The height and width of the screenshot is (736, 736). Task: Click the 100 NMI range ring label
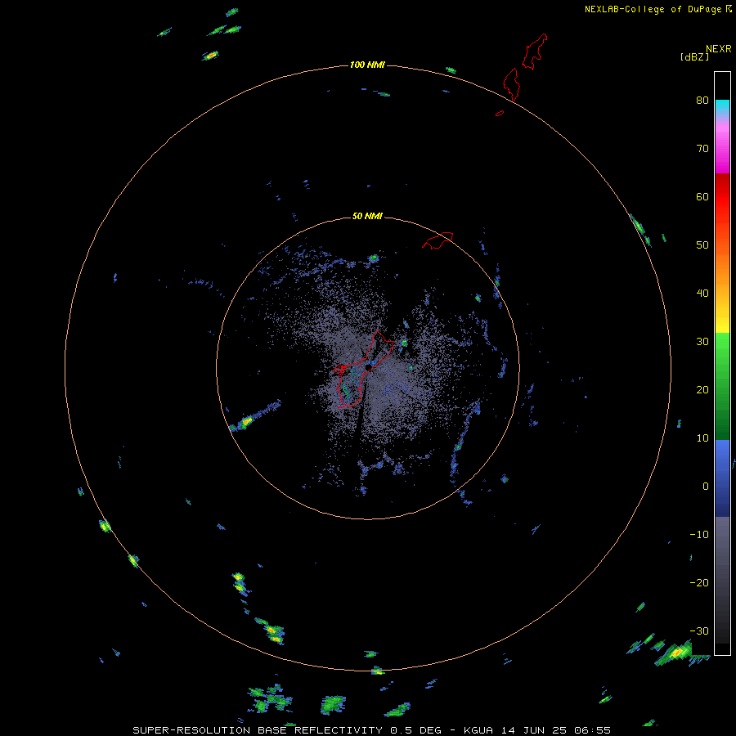point(367,65)
